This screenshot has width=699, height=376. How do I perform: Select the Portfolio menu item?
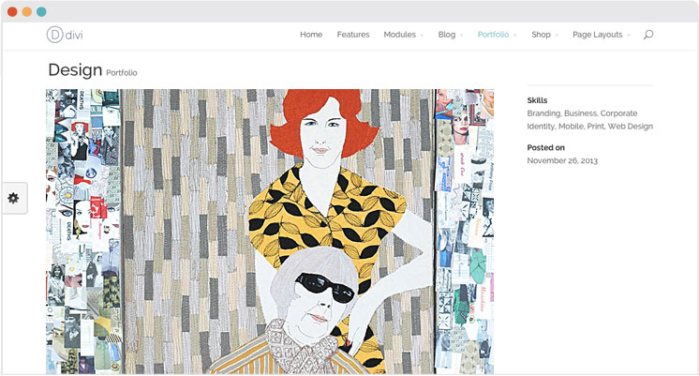[493, 35]
